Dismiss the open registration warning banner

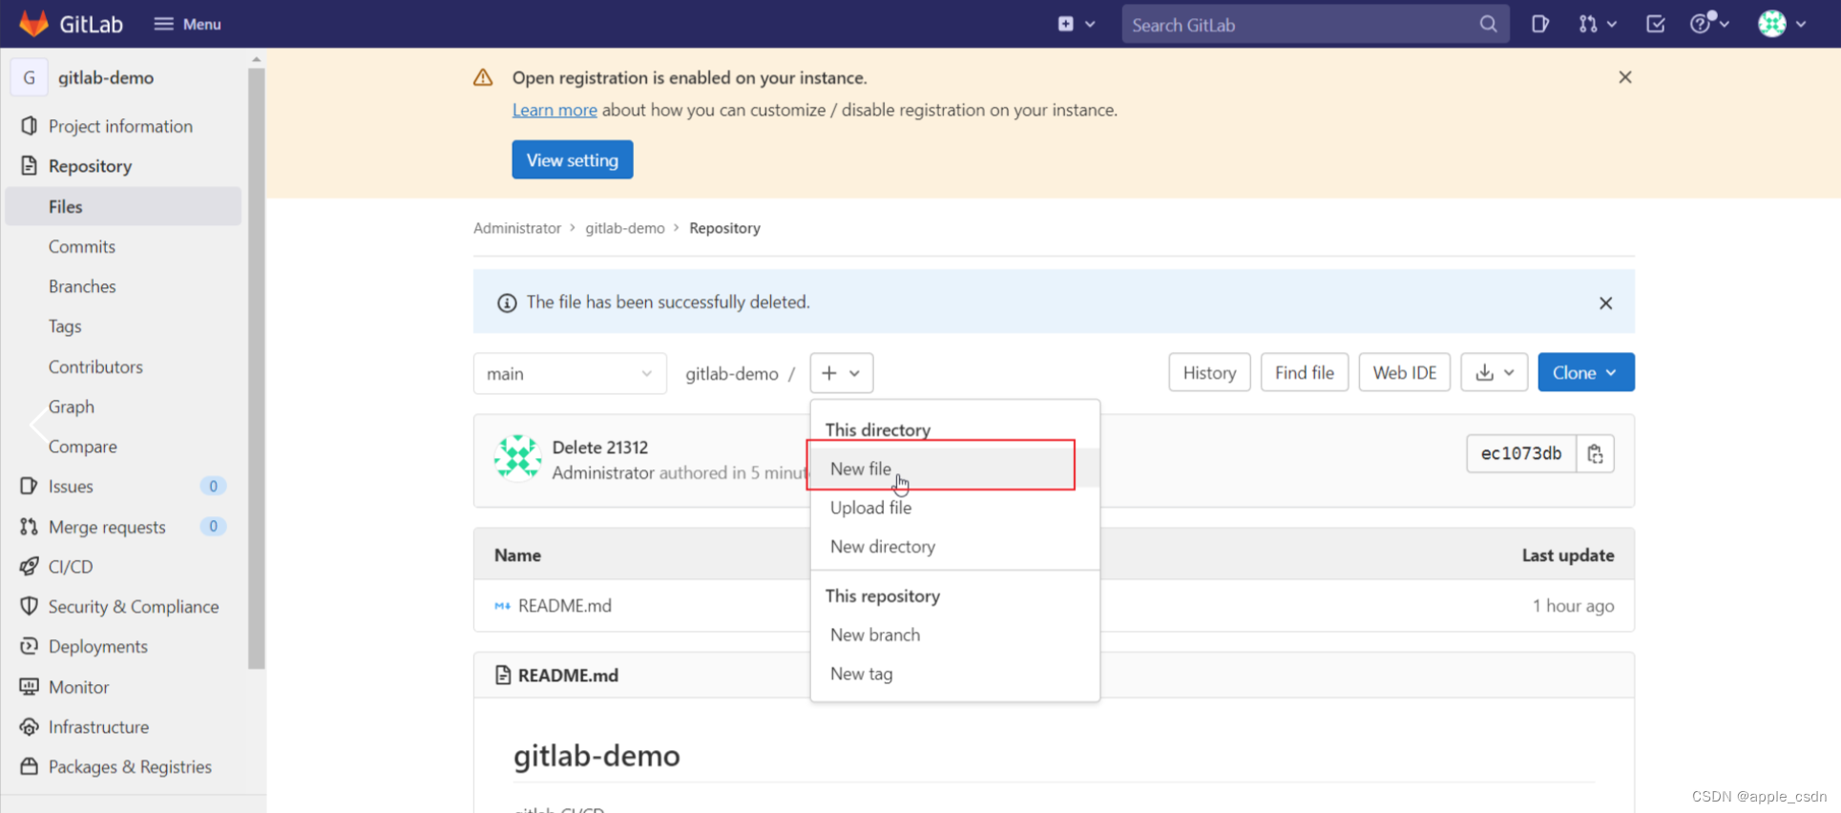coord(1625,77)
